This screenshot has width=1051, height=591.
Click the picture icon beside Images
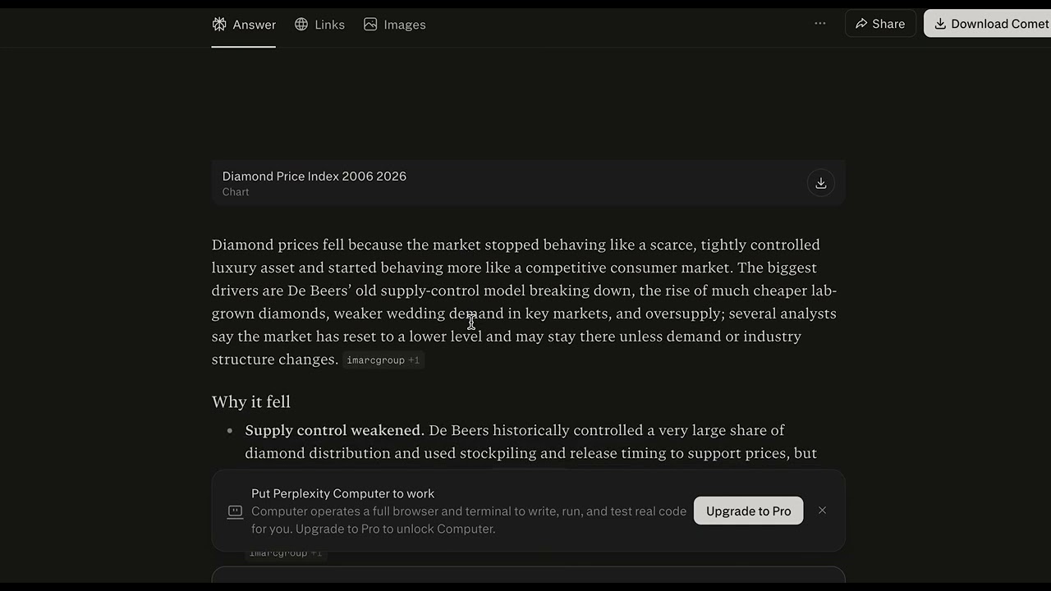370,25
